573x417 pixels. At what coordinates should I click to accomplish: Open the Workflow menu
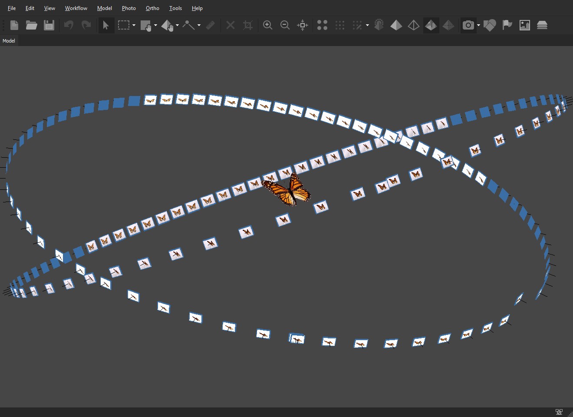tap(76, 8)
